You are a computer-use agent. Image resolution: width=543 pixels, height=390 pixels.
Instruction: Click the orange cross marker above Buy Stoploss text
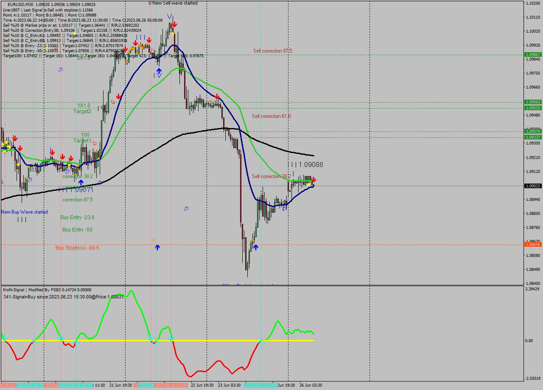pos(154,239)
